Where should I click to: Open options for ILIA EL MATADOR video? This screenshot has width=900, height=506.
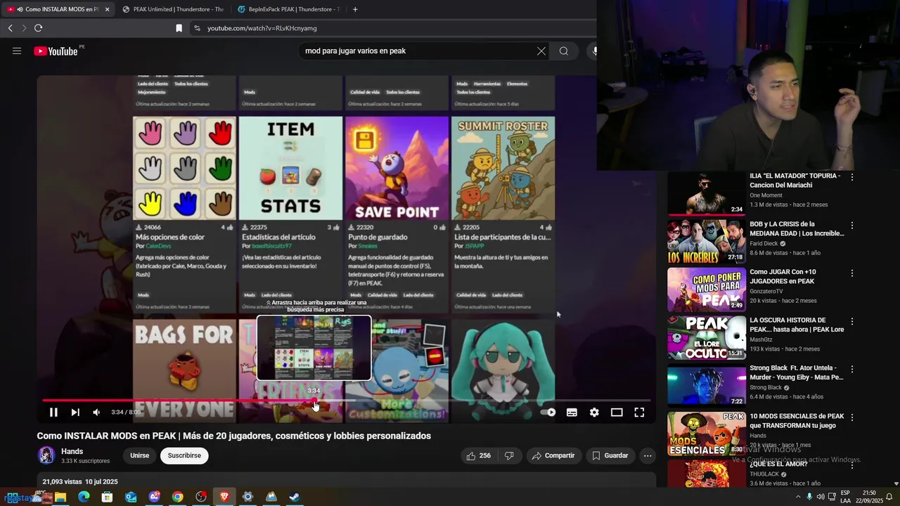pos(852,177)
